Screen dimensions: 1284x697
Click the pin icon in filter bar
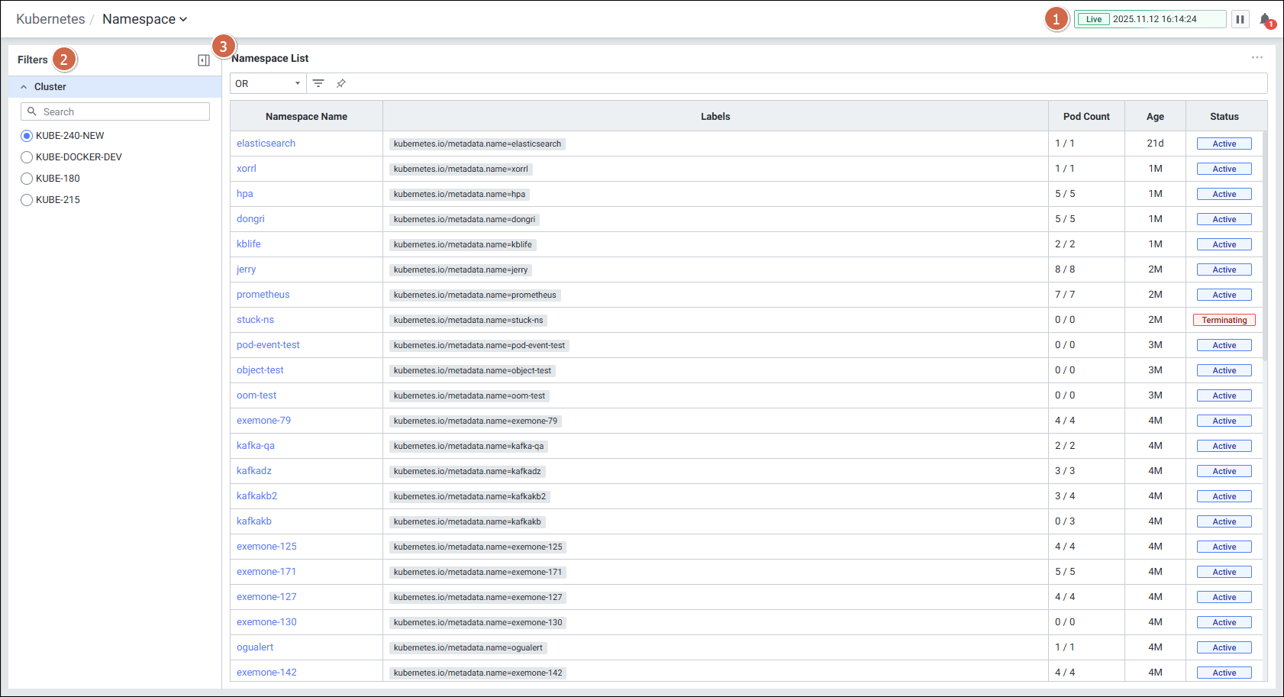coord(341,83)
